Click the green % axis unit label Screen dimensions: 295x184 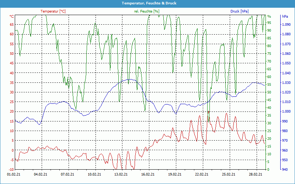[x=269, y=17]
